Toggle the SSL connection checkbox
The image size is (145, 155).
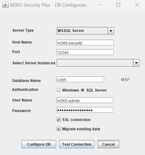(59, 120)
